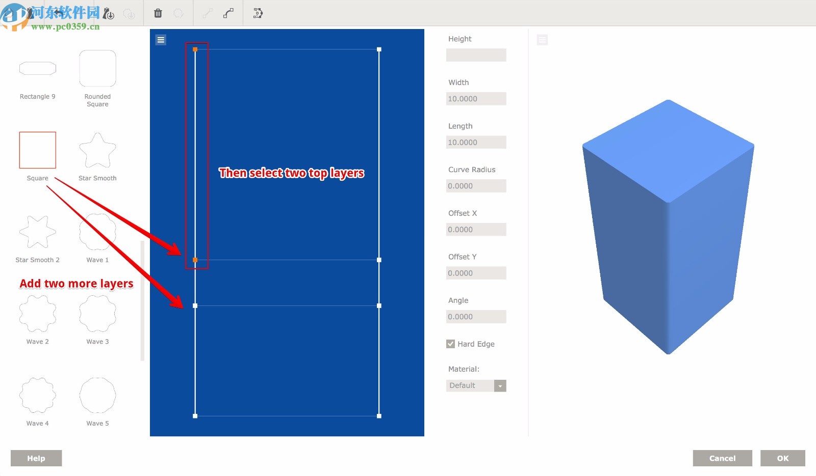The width and height of the screenshot is (816, 476).
Task: Select the Wave 1 shape preset
Action: [x=97, y=232]
